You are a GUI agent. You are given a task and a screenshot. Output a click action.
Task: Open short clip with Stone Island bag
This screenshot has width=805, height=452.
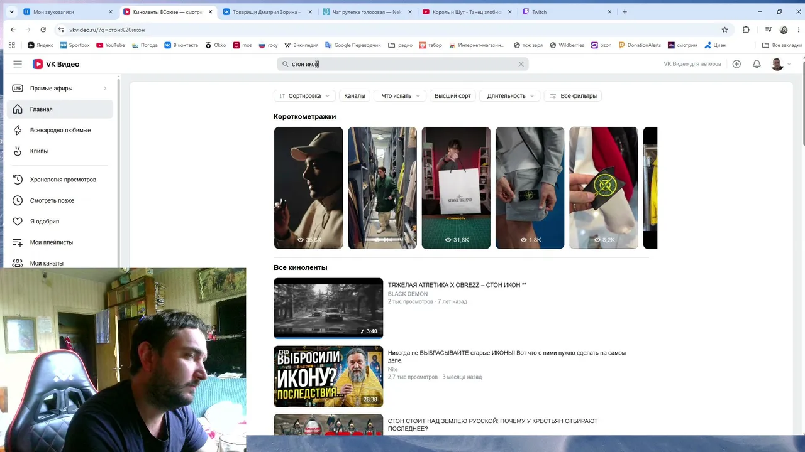(x=456, y=188)
